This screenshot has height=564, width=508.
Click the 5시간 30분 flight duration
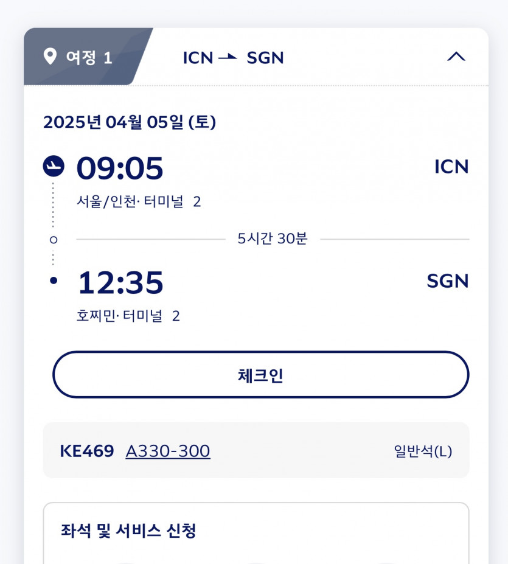point(273,238)
